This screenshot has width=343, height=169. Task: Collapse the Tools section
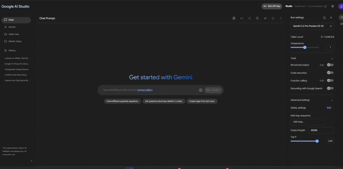coord(332,58)
